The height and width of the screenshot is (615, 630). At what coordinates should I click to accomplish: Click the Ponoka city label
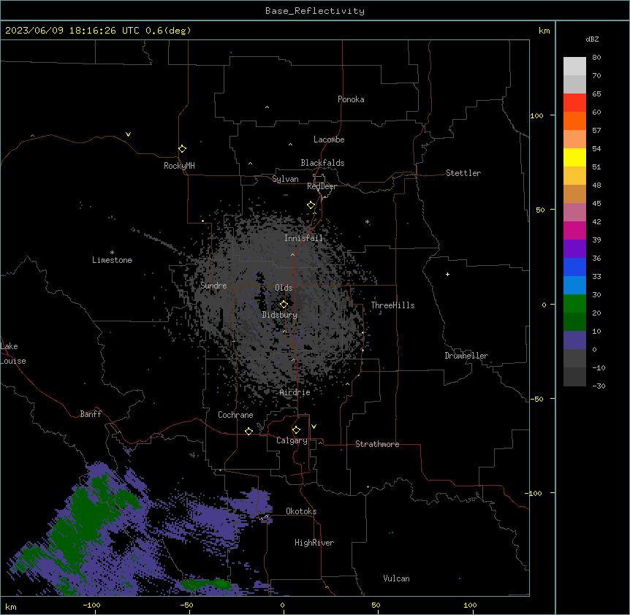point(351,99)
